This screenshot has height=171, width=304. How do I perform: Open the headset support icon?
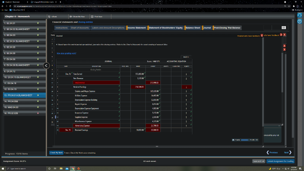click(x=300, y=15)
